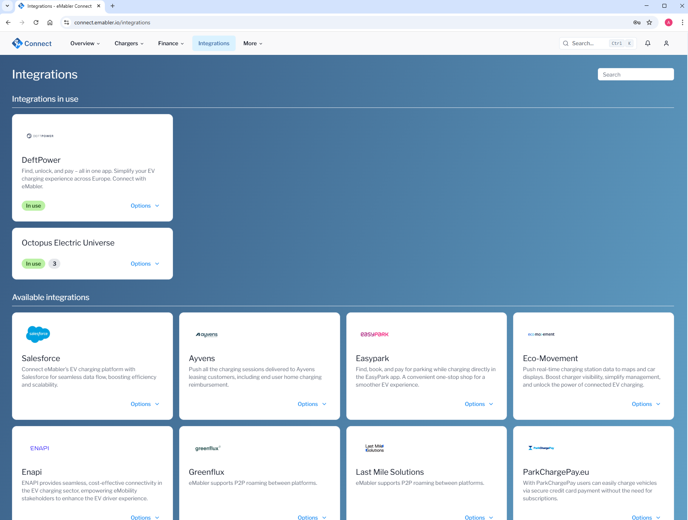This screenshot has width=688, height=520.
Task: Click the DeftPower logo on the integration card
Action: 40,136
